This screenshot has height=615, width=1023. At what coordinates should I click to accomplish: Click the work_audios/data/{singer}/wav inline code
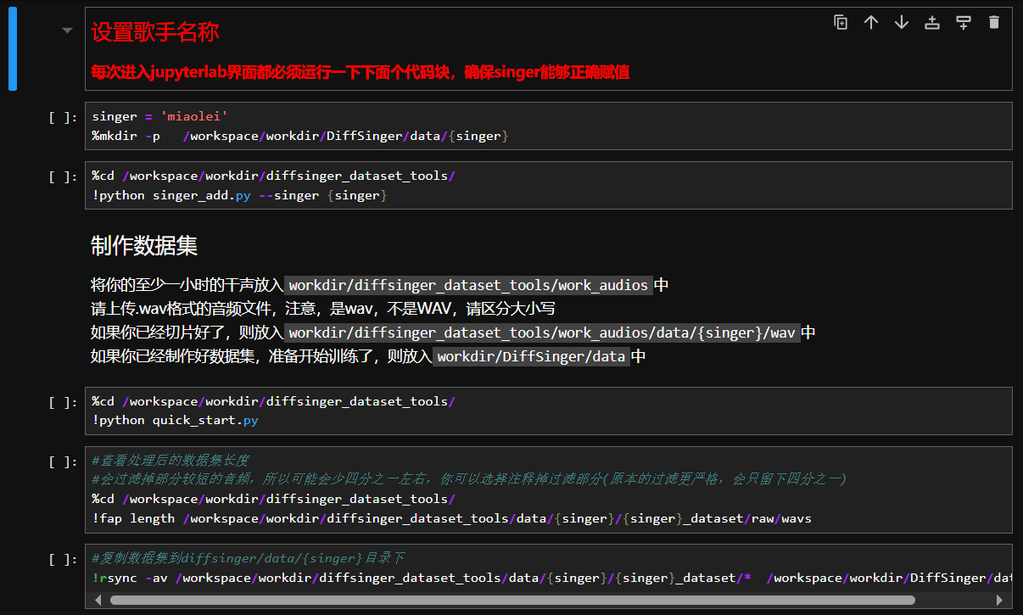point(542,333)
